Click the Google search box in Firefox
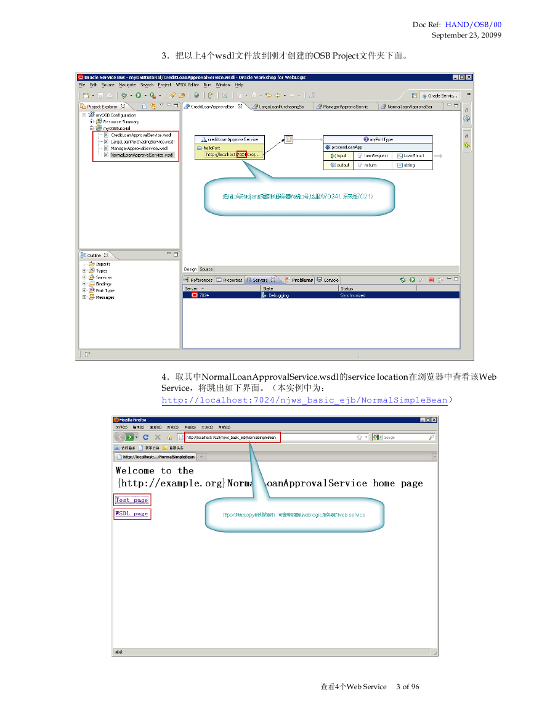The height and width of the screenshot is (712, 534). coord(405,437)
